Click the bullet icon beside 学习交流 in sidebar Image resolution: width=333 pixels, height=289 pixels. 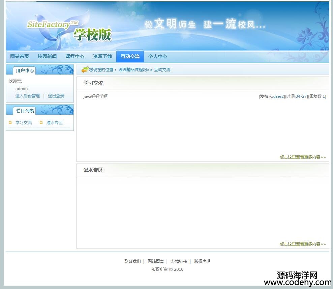point(10,122)
